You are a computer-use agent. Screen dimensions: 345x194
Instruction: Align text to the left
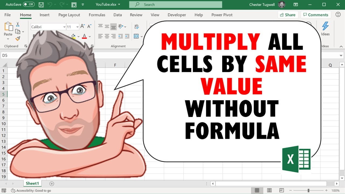tap(101, 36)
